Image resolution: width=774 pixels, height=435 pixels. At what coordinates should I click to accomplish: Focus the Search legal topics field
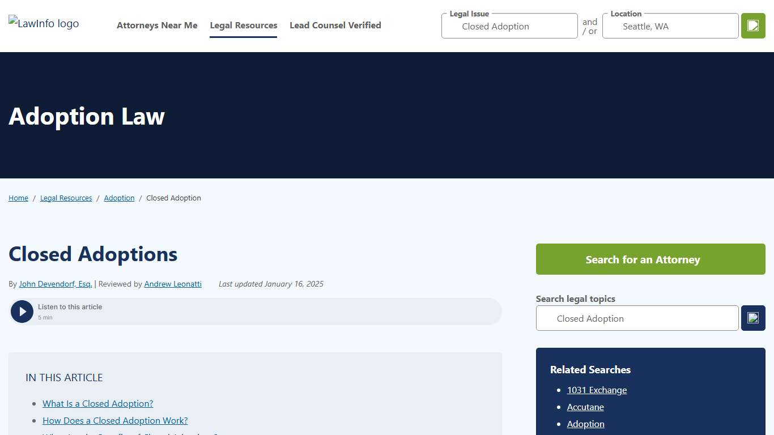click(637, 318)
